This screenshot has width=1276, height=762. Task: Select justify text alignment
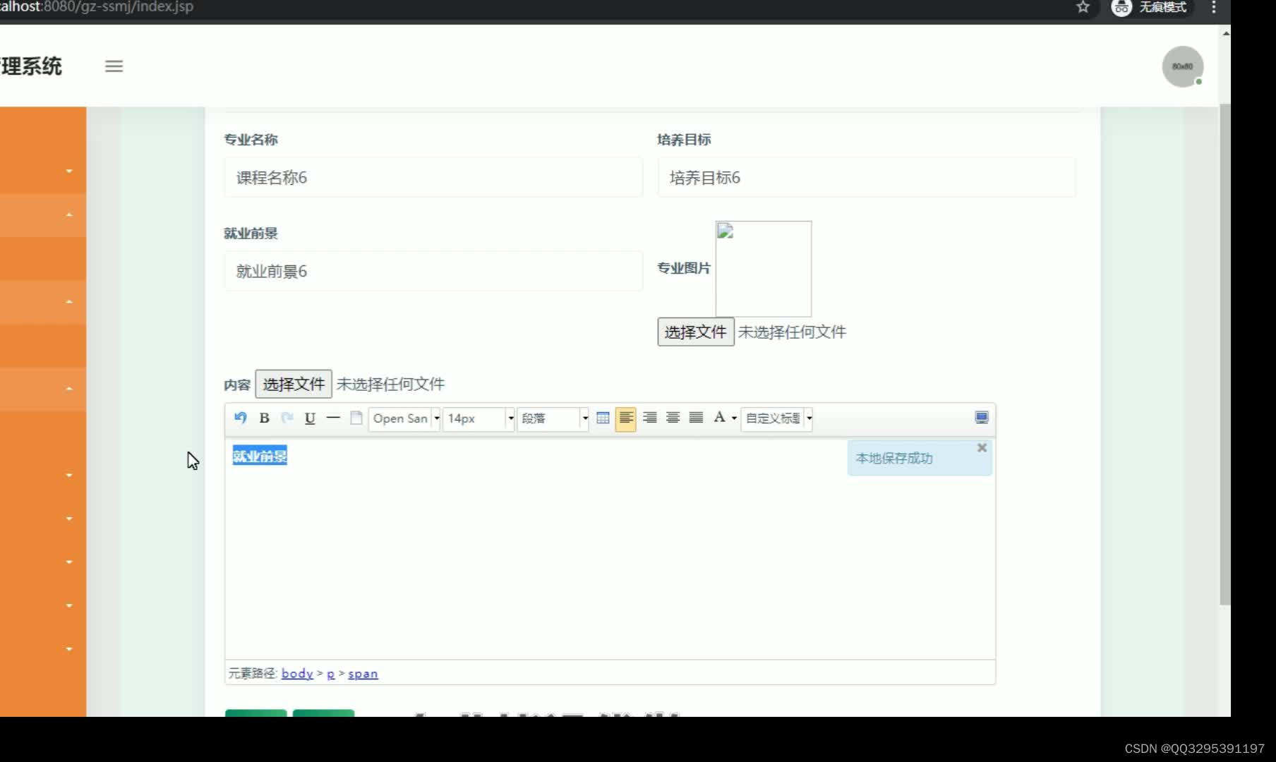[696, 418]
